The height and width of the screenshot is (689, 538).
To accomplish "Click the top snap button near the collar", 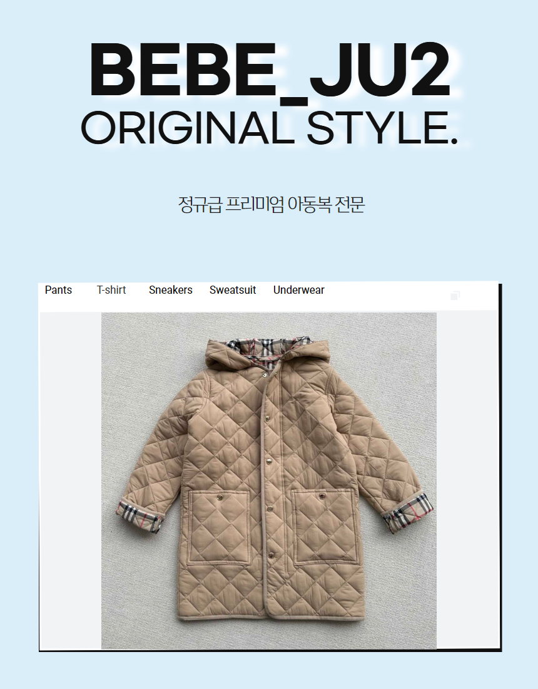I will (265, 375).
